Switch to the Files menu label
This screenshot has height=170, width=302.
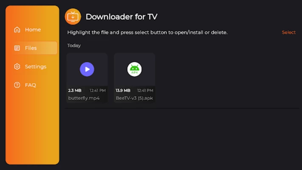tap(31, 48)
